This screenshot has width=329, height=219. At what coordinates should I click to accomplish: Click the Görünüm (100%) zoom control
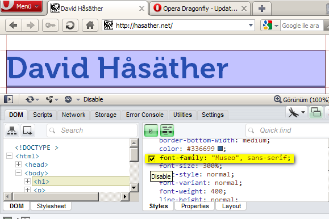click(301, 99)
